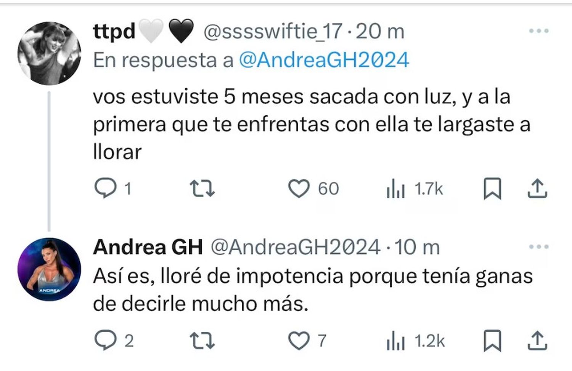Image resolution: width=572 pixels, height=371 pixels.
Task: View analytics of the 1.7k views tweet
Action: point(415,189)
